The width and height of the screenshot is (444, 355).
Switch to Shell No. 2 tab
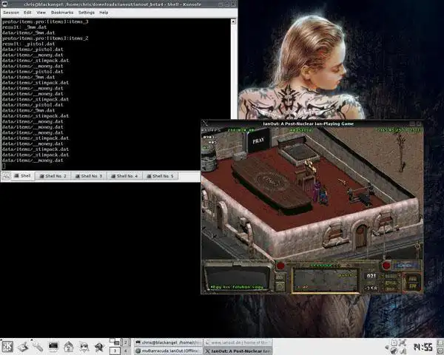coord(53,176)
